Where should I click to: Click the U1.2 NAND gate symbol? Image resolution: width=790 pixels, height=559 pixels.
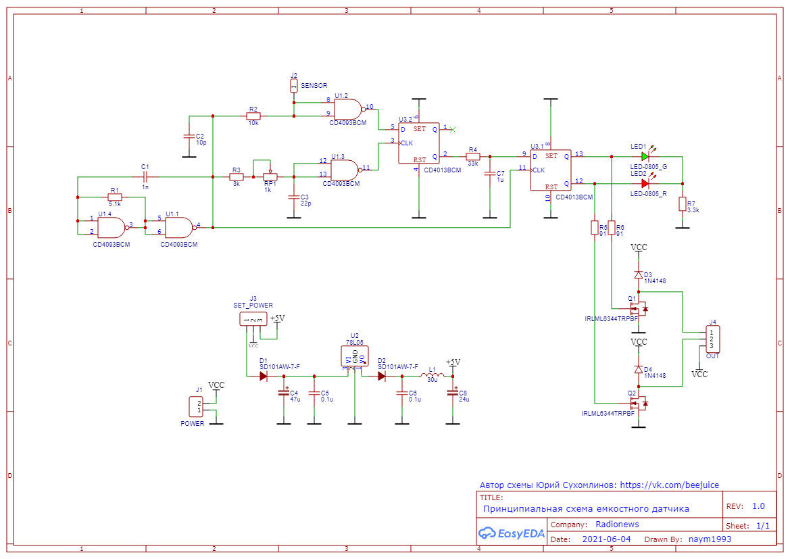[x=347, y=110]
